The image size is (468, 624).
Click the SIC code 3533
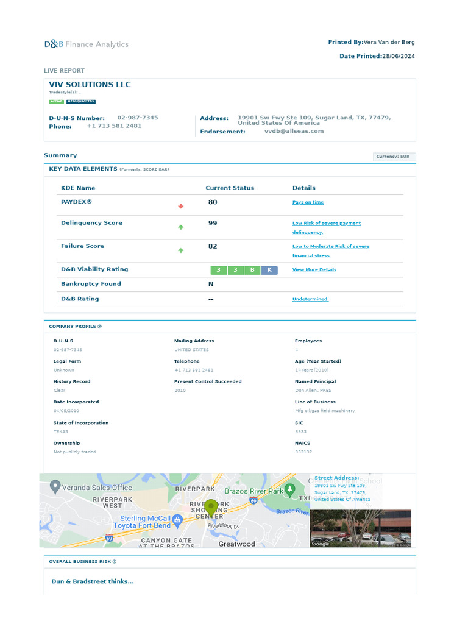pos(301,432)
